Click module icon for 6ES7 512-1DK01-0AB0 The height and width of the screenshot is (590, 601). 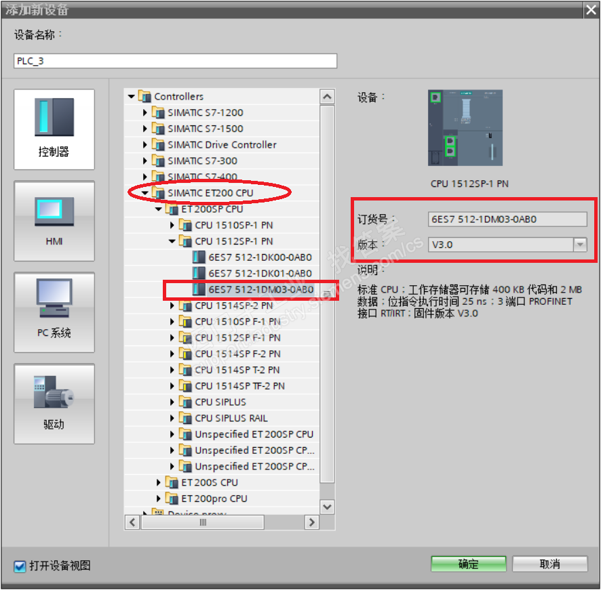point(199,274)
